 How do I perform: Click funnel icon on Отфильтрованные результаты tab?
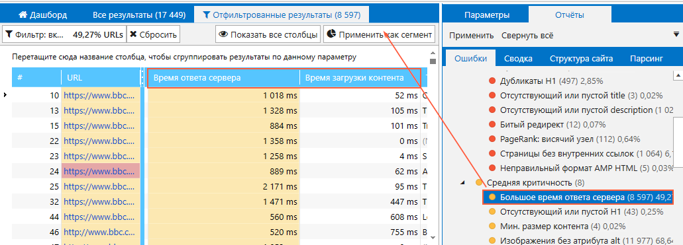click(207, 15)
